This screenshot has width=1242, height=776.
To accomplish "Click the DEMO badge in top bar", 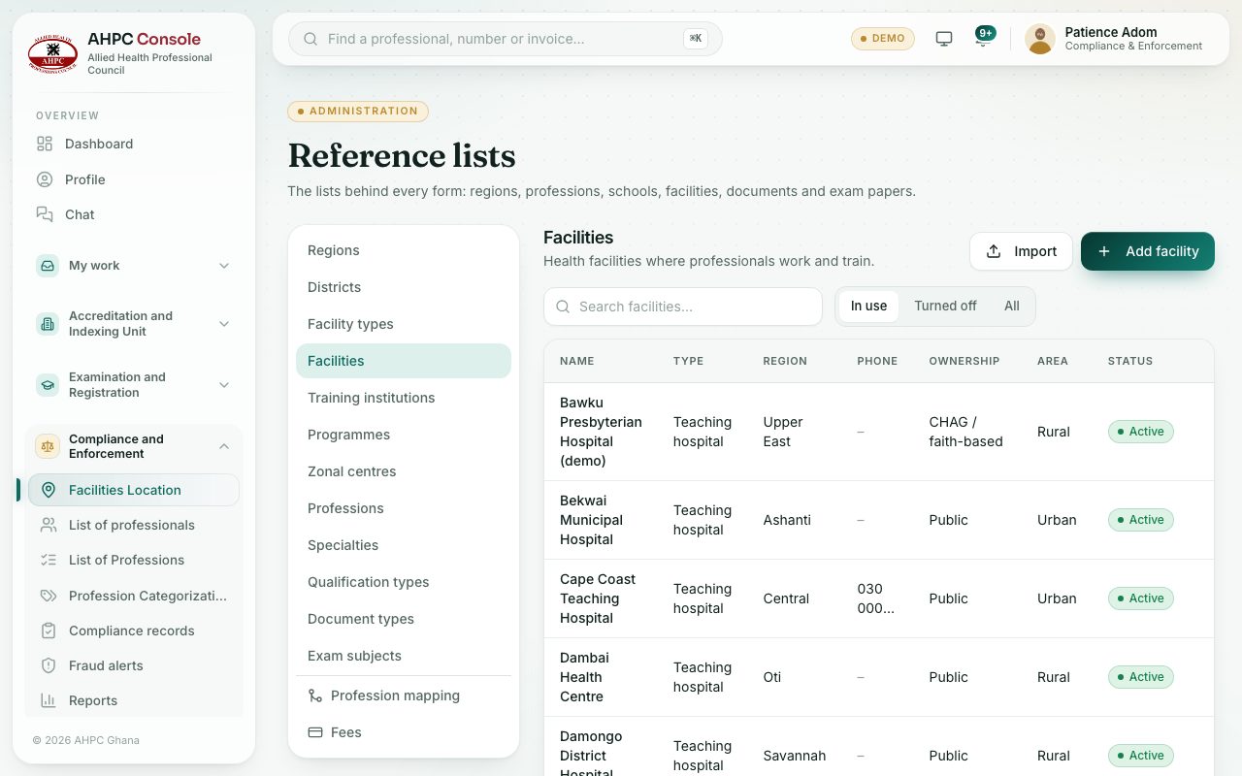I will pos(883,39).
